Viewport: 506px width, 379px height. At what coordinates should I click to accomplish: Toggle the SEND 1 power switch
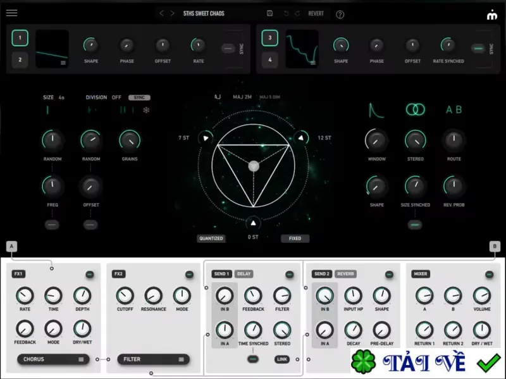(290, 275)
